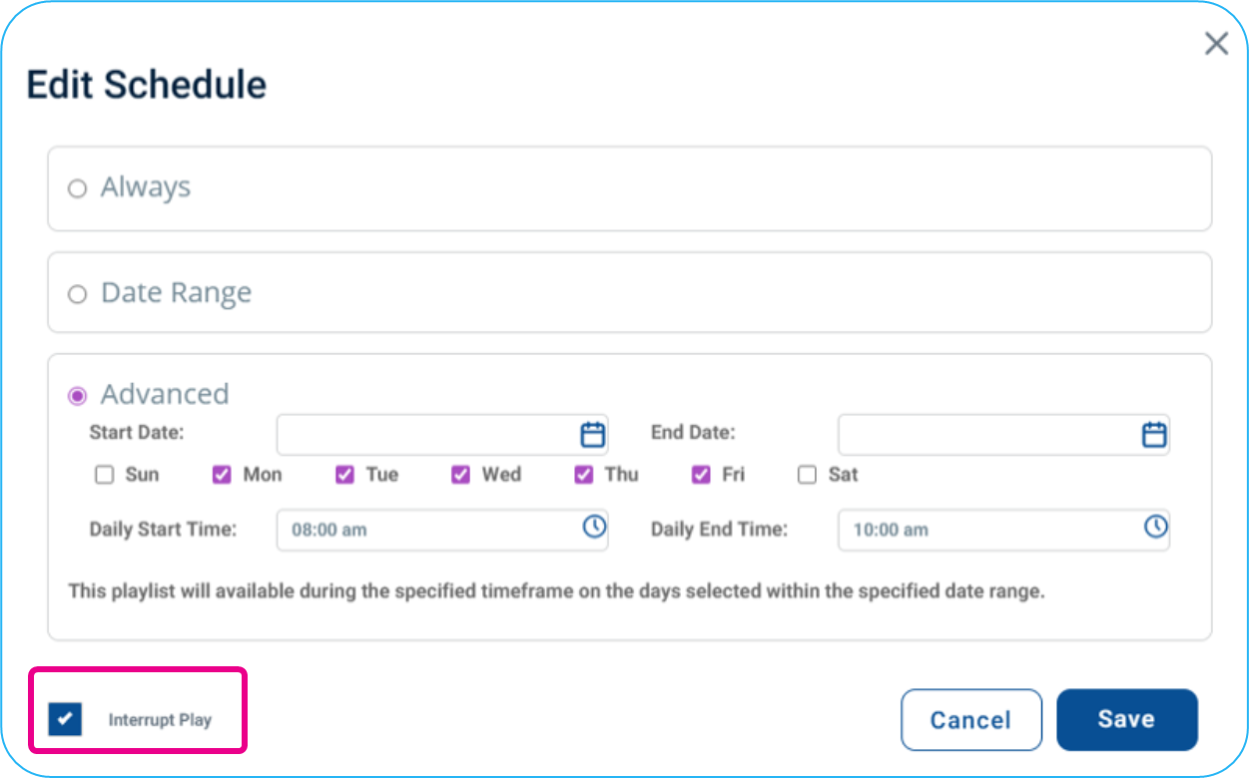This screenshot has width=1249, height=778.
Task: Uncheck the Mon checkbox
Action: click(222, 475)
